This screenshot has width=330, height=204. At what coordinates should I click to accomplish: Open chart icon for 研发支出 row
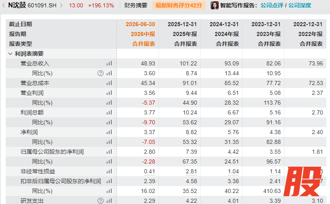(x=109, y=201)
